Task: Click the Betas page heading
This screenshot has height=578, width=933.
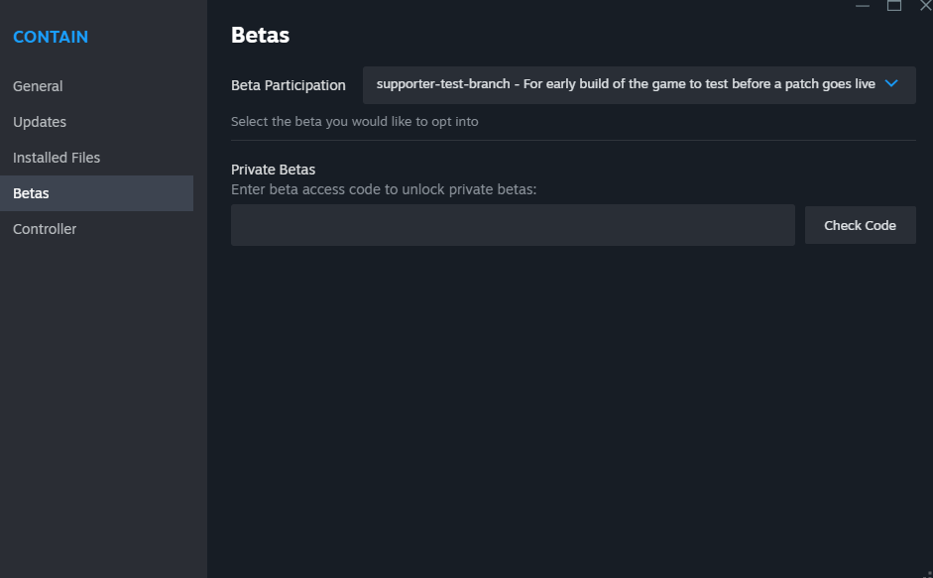Action: pyautogui.click(x=260, y=35)
